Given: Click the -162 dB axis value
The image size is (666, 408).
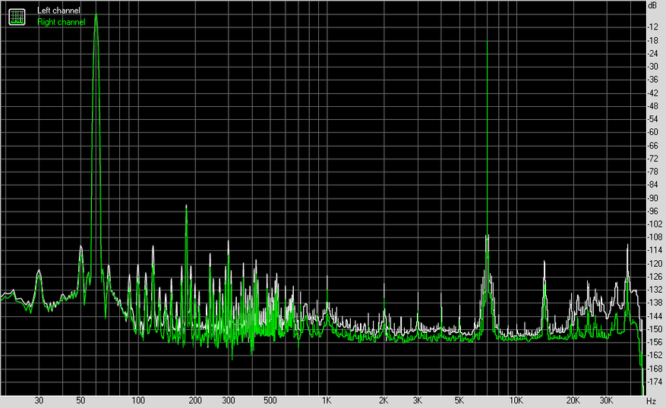Looking at the screenshot, I should (x=654, y=356).
